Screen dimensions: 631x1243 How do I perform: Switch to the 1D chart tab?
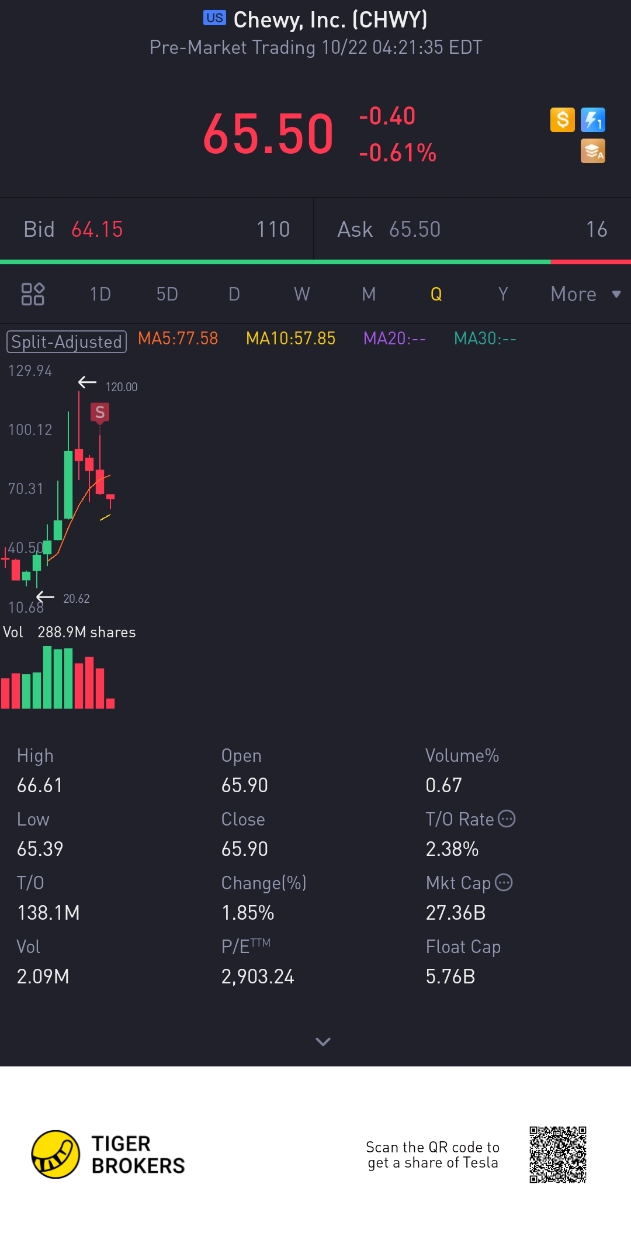tap(100, 294)
